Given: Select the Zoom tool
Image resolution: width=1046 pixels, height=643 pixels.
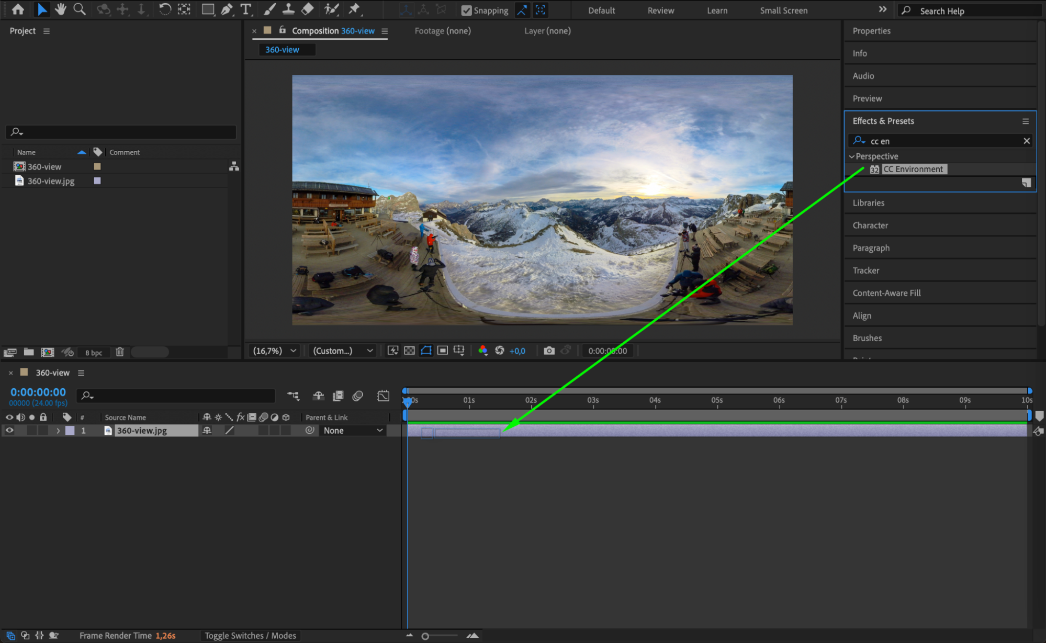Looking at the screenshot, I should (x=80, y=9).
